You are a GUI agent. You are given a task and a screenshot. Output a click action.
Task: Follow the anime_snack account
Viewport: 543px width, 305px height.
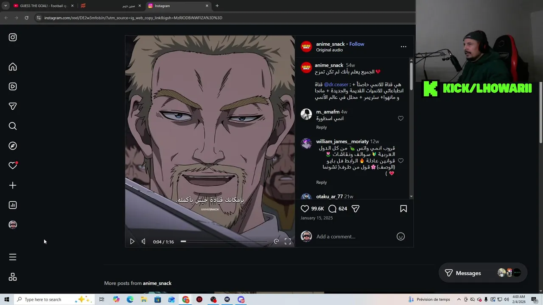point(357,44)
